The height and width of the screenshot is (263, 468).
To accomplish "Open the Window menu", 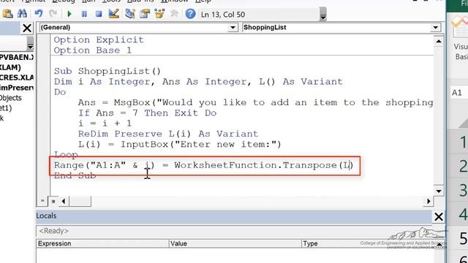I will (x=174, y=1).
